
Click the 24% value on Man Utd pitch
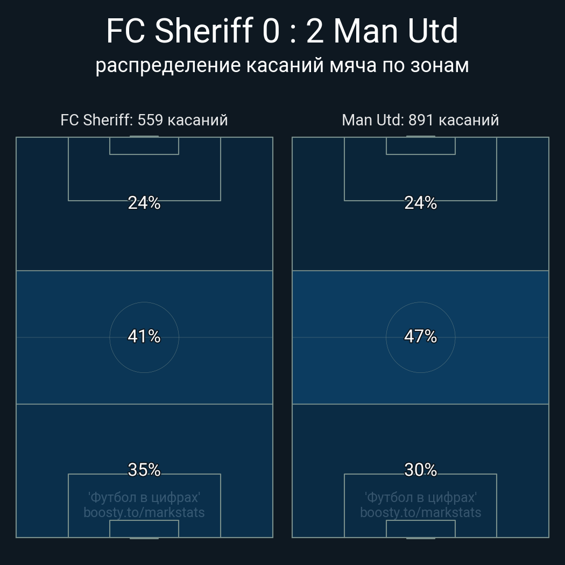[420, 203]
